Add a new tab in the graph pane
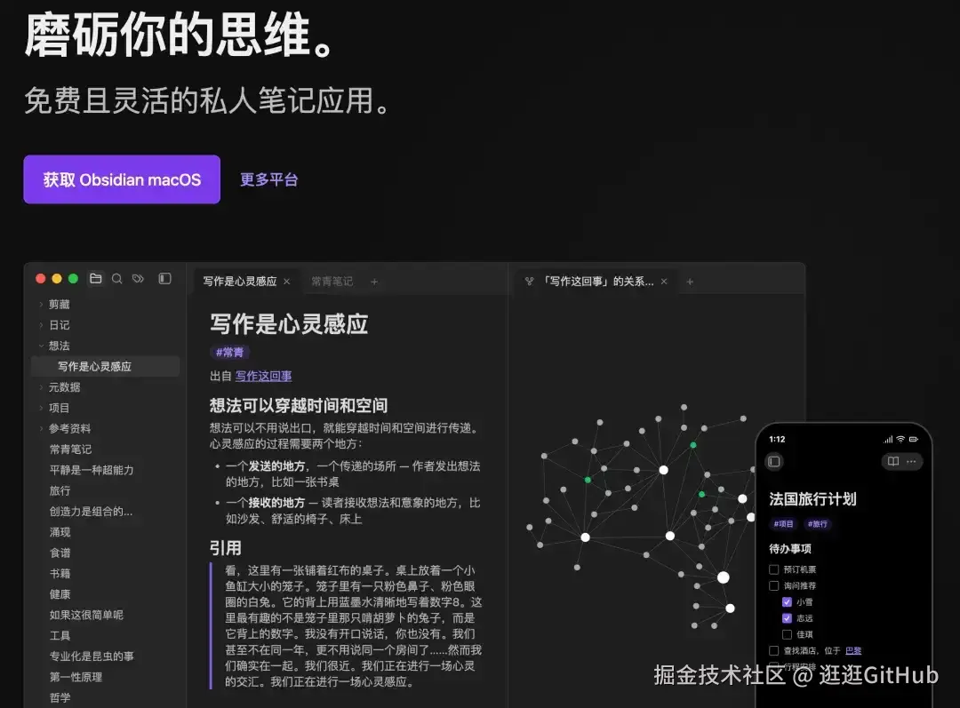The width and height of the screenshot is (960, 708). click(x=690, y=282)
